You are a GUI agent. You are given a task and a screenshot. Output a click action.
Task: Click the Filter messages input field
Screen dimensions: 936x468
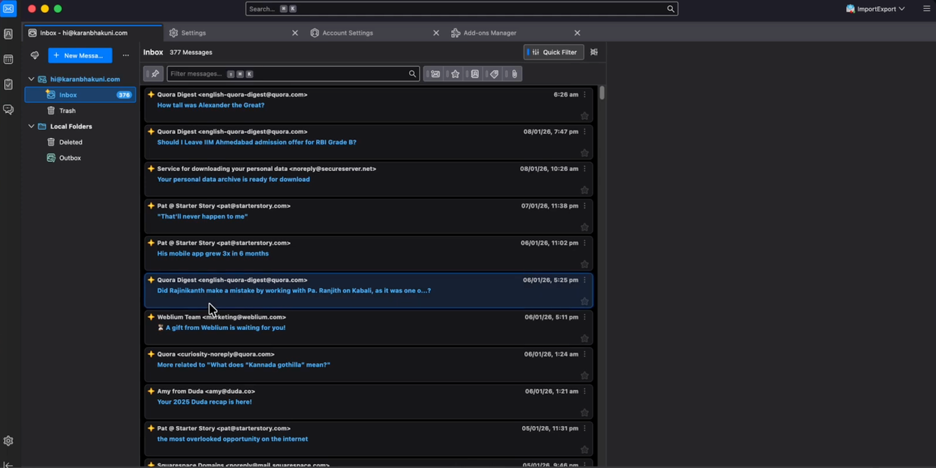point(287,74)
